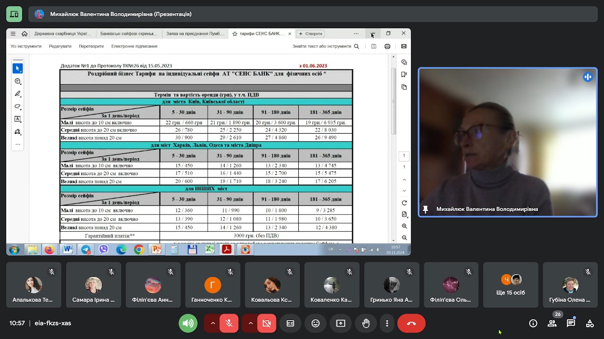Viewport: 604px width, 339px height.
Task: Present your screen now
Action: click(x=341, y=323)
